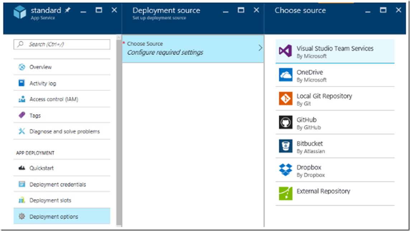Click the 'Choose source' blade title
Viewport: 410px width, 231px height.
point(300,10)
